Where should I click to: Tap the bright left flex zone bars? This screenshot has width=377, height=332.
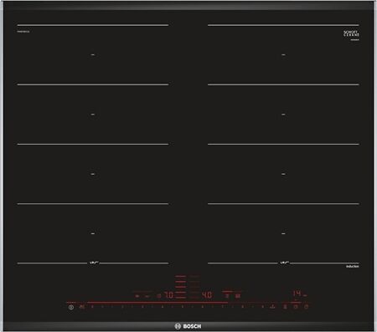point(181,287)
